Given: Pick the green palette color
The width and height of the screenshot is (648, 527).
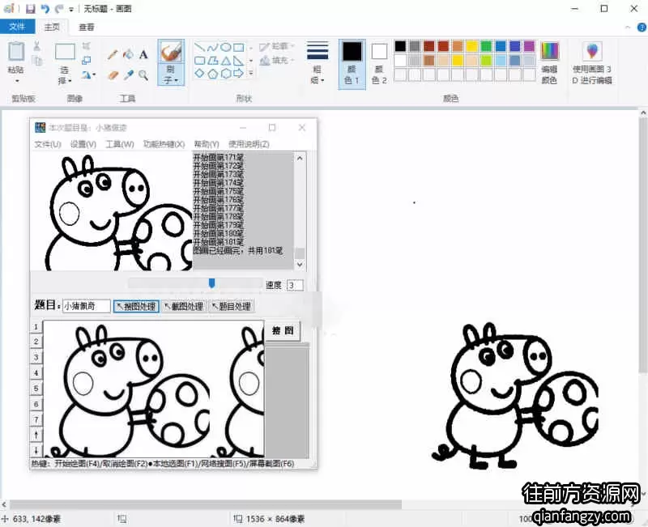Looking at the screenshot, I should (487, 46).
